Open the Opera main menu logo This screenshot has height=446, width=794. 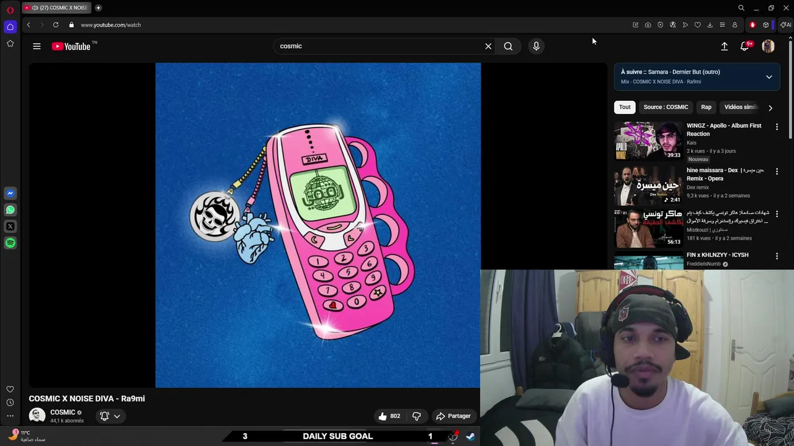(10, 10)
